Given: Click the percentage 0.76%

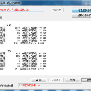Looking at the screenshot, I should coord(43,33).
